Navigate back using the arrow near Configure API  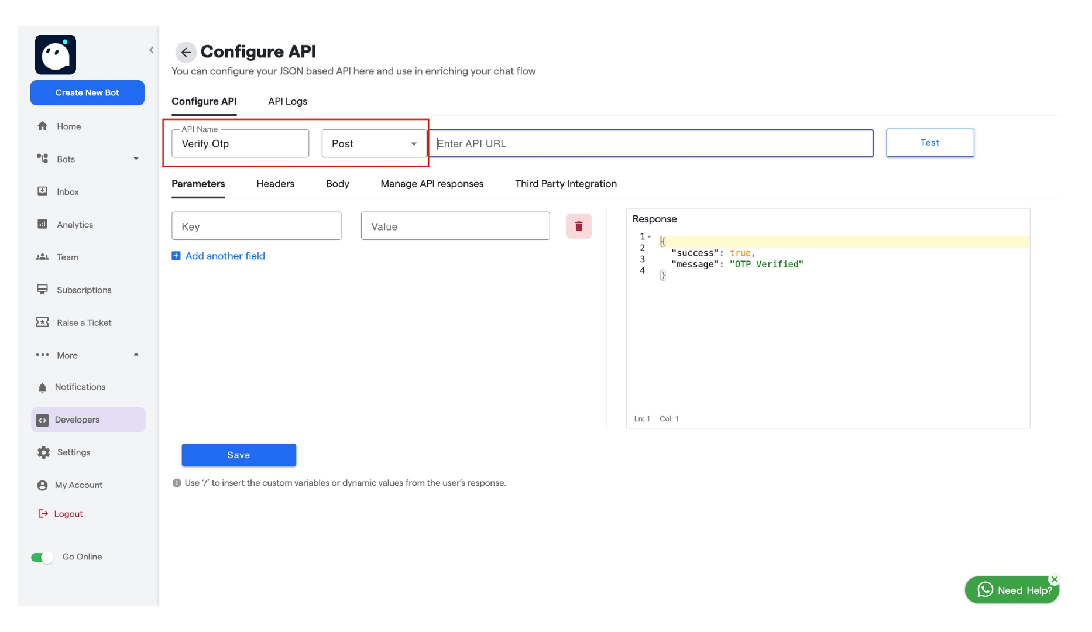(186, 52)
